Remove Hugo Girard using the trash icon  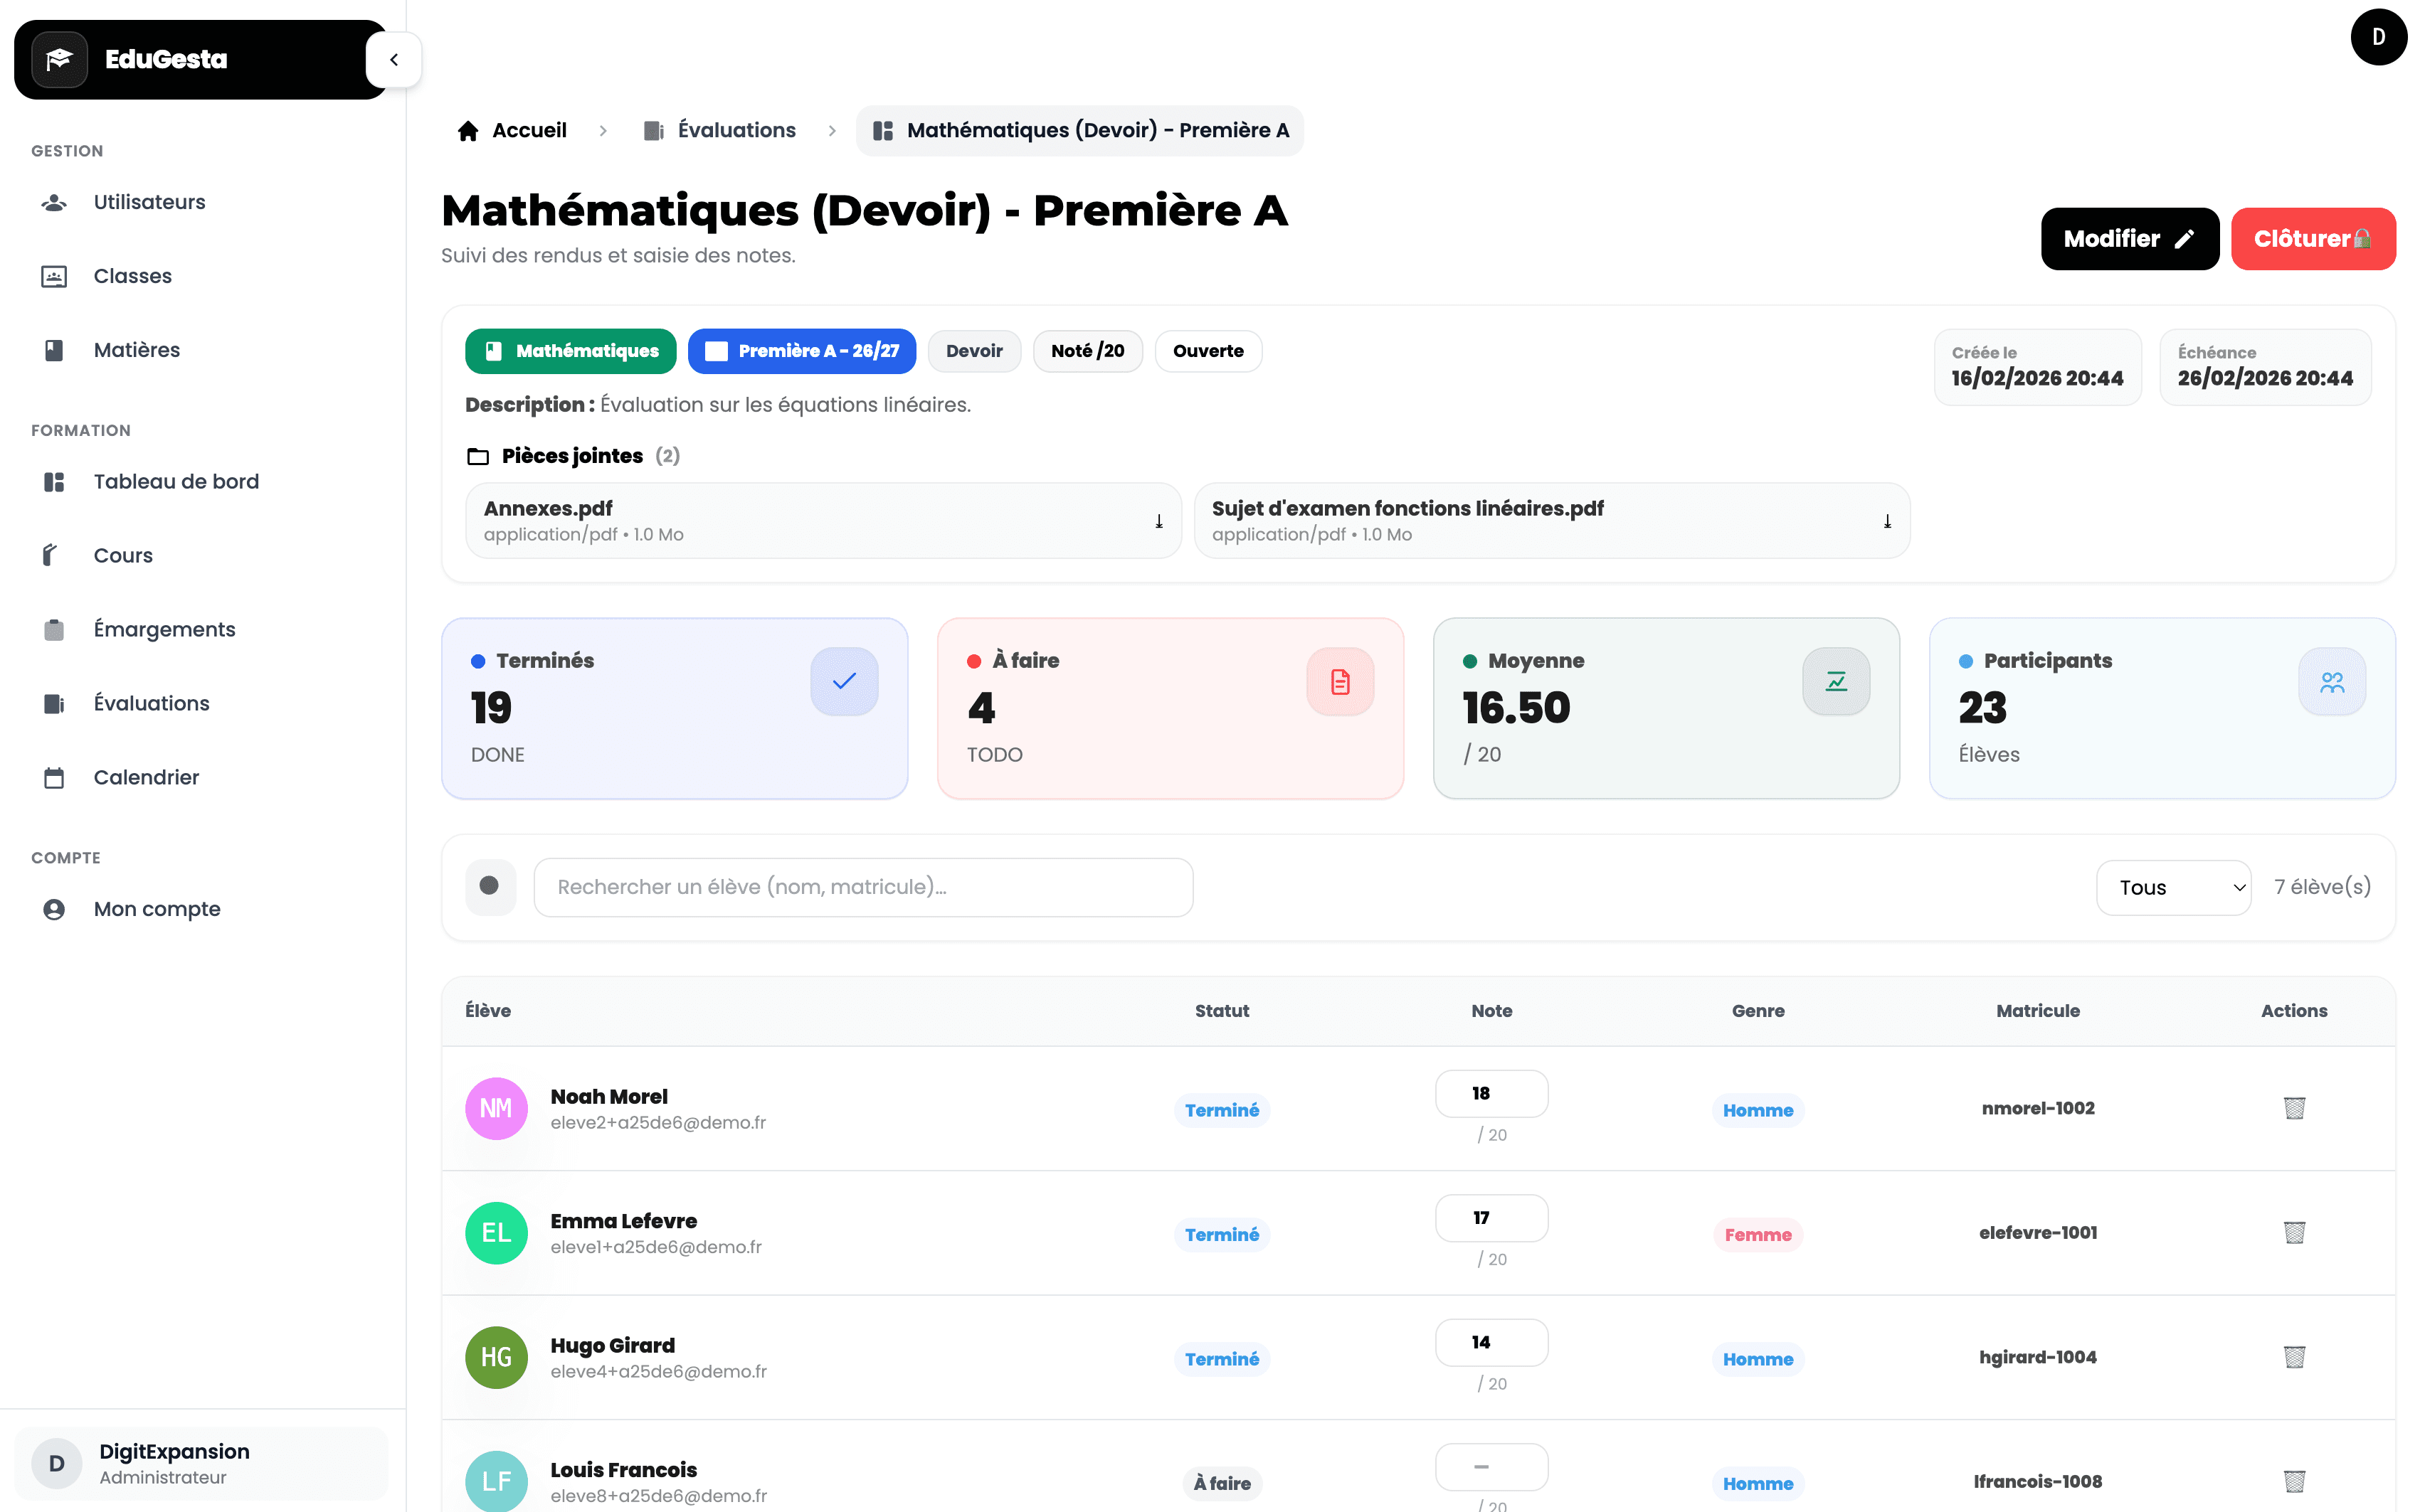click(x=2294, y=1357)
